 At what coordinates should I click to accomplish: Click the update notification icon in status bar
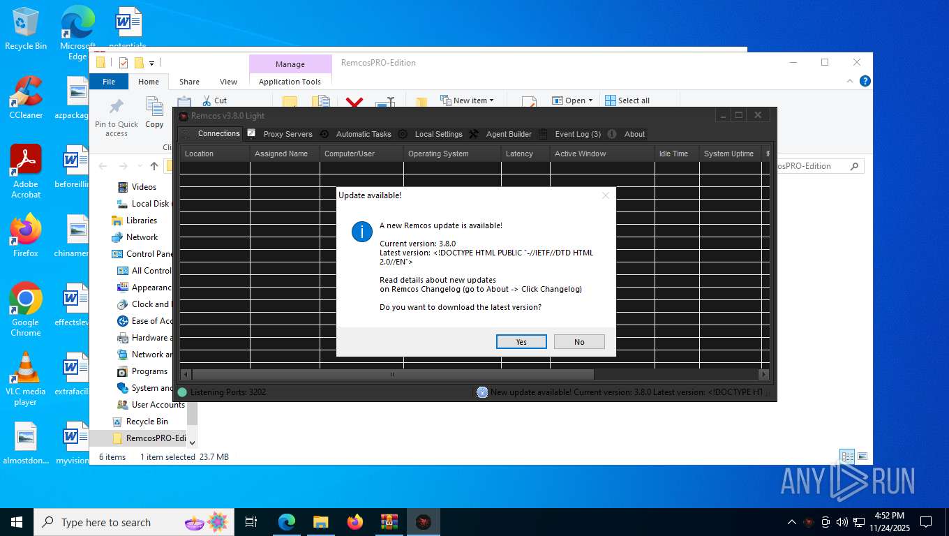[x=482, y=392]
